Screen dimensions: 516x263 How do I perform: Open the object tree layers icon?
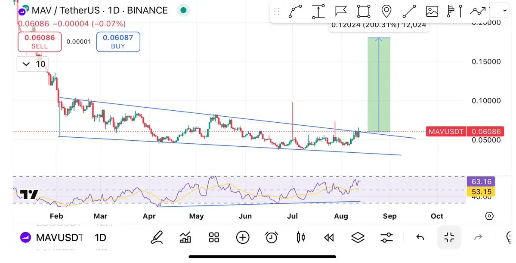(x=358, y=237)
